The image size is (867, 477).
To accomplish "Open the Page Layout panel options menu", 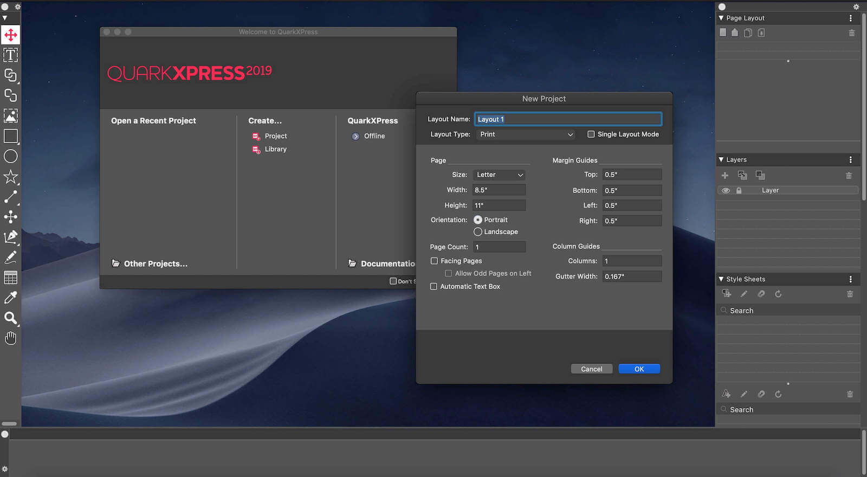I will pyautogui.click(x=850, y=18).
